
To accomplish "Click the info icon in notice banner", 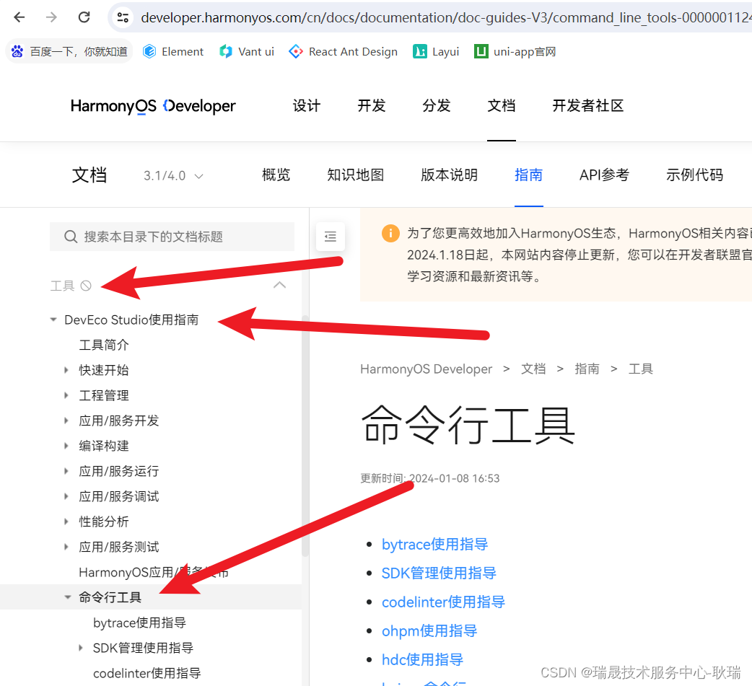I will (390, 234).
